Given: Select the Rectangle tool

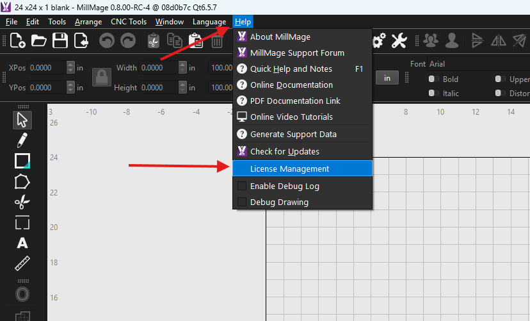Looking at the screenshot, I should coord(22,161).
